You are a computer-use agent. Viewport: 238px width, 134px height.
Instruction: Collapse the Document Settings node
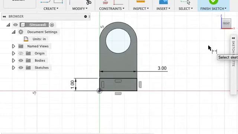pyautogui.click(x=14, y=32)
